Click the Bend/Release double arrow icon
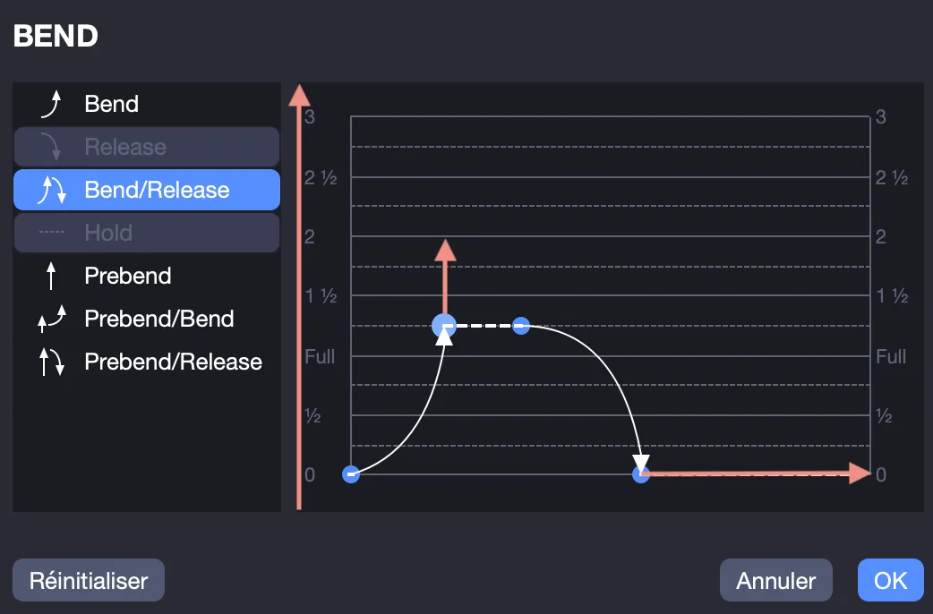Image resolution: width=933 pixels, height=614 pixels. [51, 191]
